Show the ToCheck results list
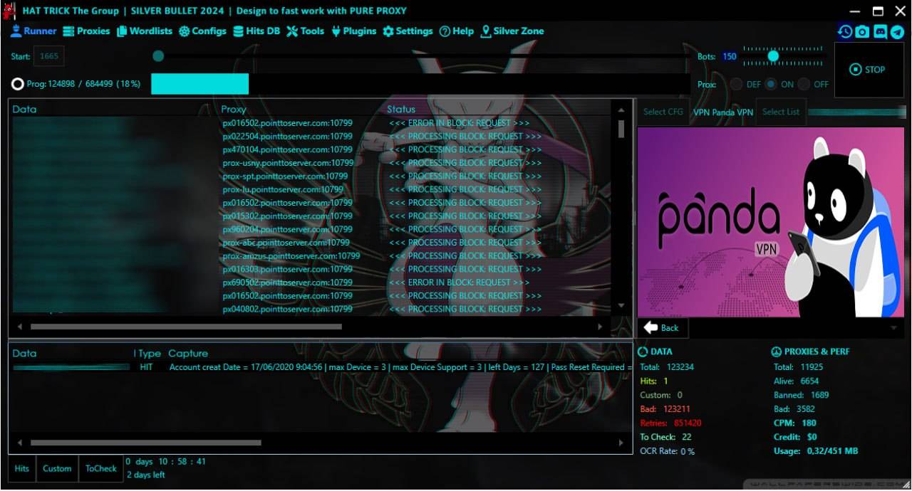The image size is (912, 491). point(101,468)
